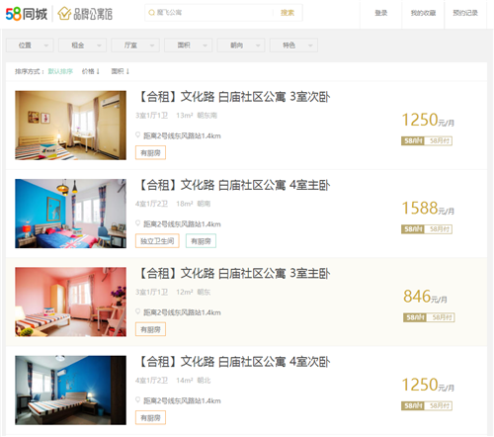The width and height of the screenshot is (494, 437).
Task: Open the 厅室 room type dropdown
Action: pyautogui.click(x=135, y=45)
